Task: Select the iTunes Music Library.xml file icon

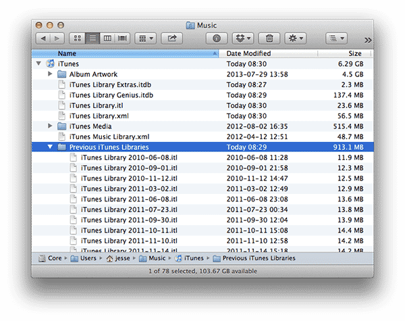Action: [61, 137]
